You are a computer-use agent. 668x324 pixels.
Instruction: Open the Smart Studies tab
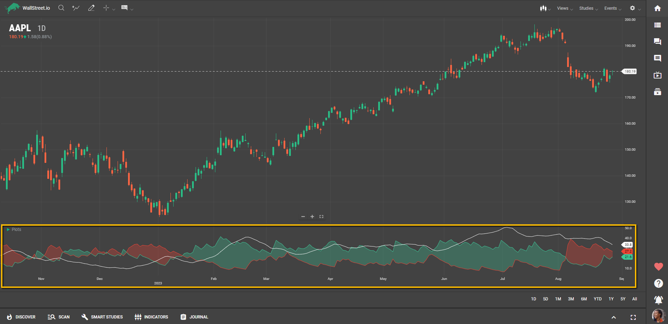pyautogui.click(x=102, y=317)
